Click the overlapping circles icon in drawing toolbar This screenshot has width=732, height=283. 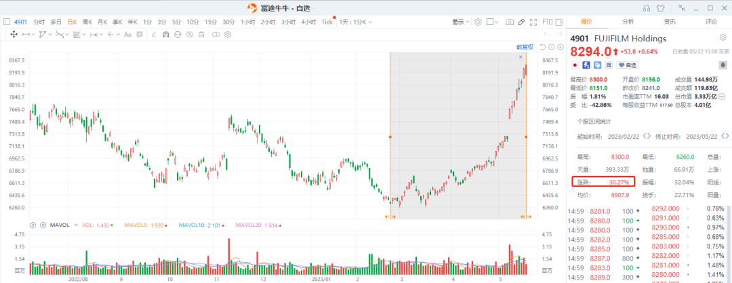[216, 34]
